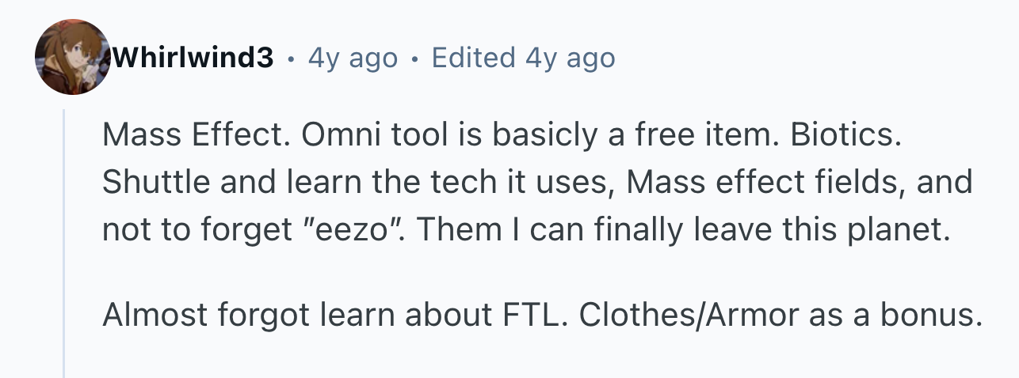Click the Whirlwind3 username link
The image size is (1019, 378).
[x=194, y=58]
